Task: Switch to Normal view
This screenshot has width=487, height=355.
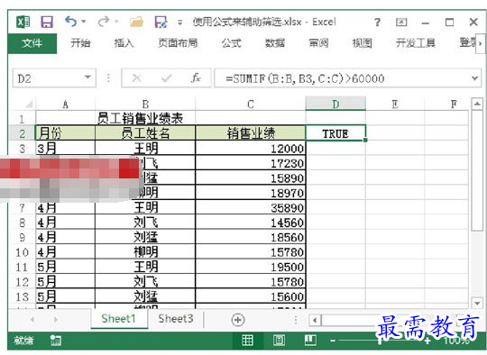Action: 247,340
